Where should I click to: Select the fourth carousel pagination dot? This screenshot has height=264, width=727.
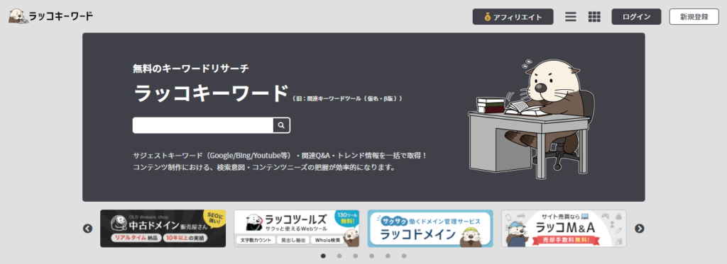coord(371,256)
